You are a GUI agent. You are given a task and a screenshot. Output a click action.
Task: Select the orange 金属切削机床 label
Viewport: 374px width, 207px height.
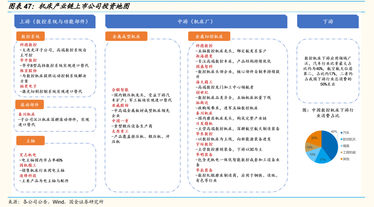pyautogui.click(x=209, y=36)
